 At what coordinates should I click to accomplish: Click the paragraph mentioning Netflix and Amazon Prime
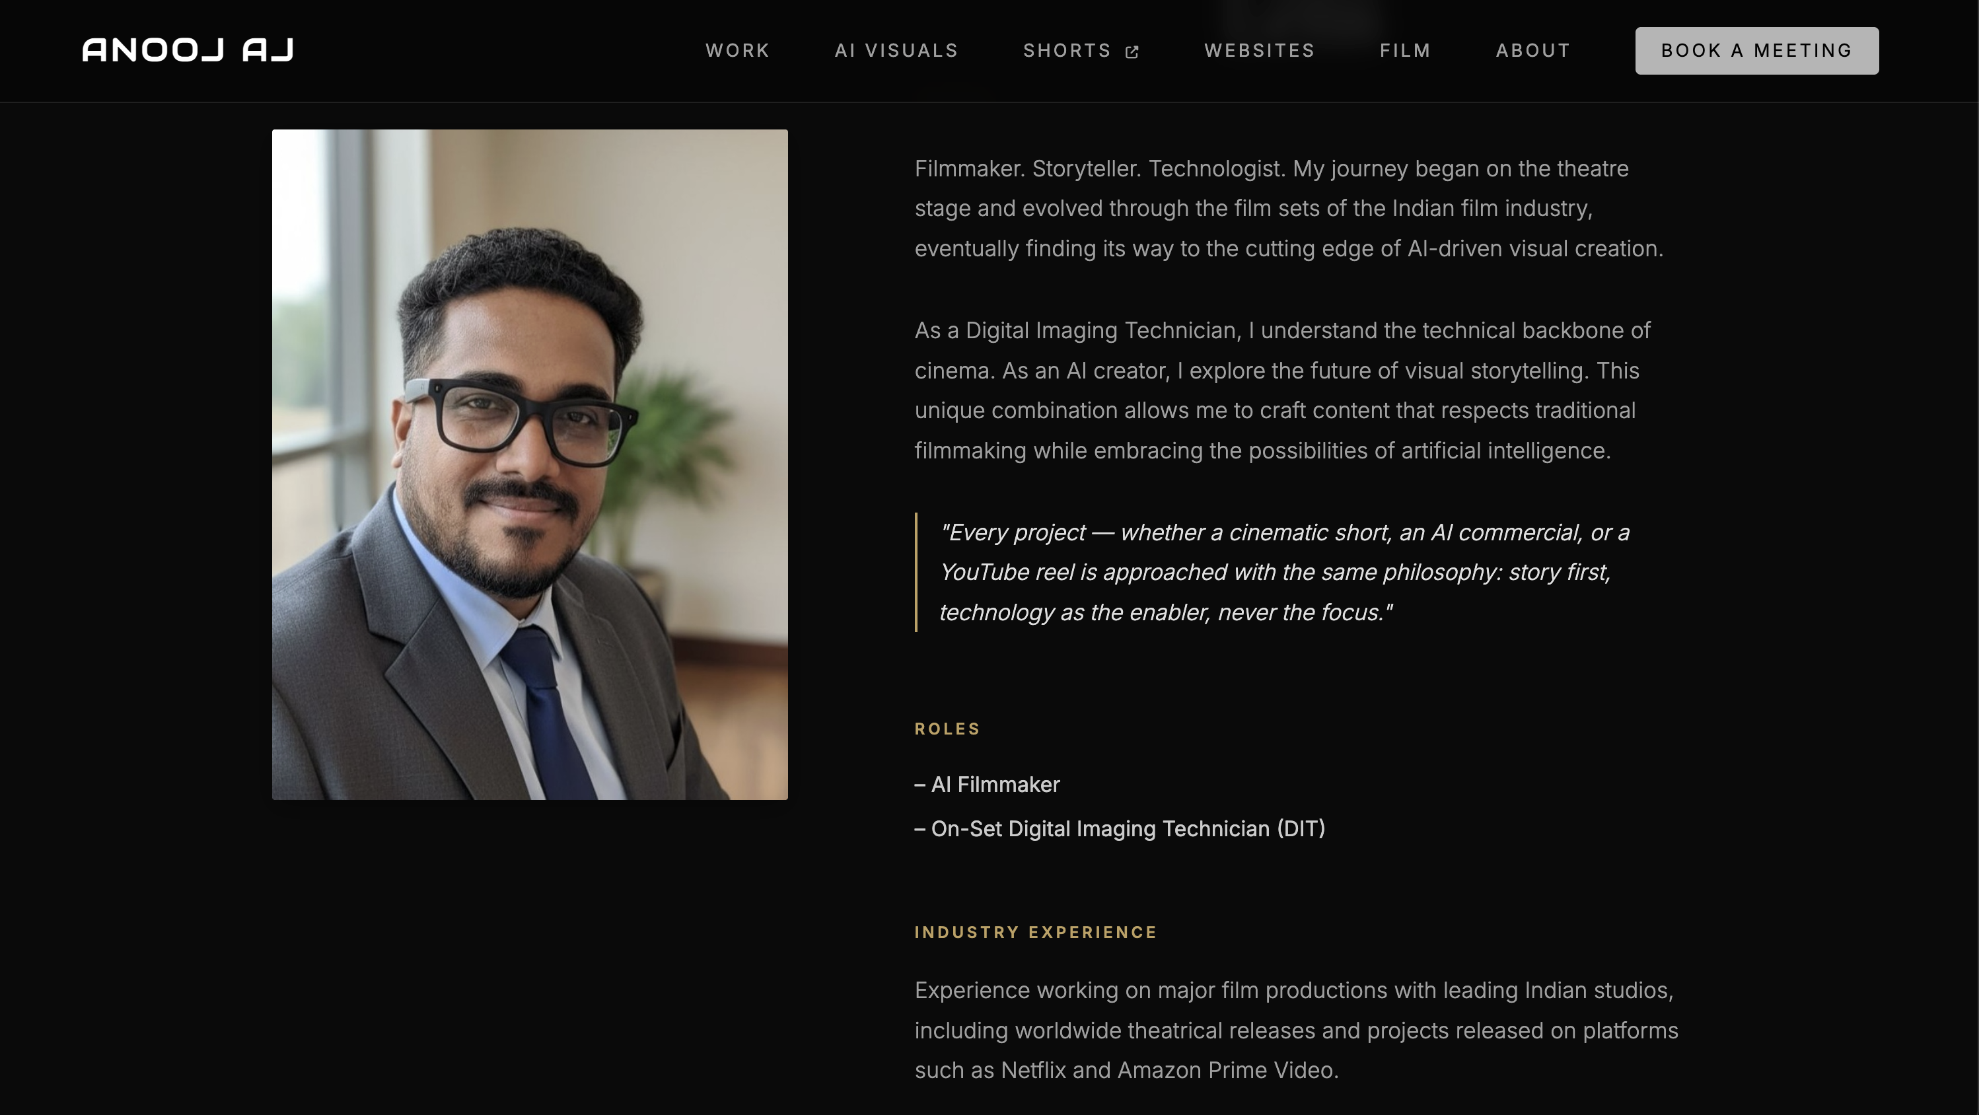click(x=1296, y=1030)
